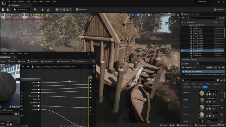
Task: Open the Element 0 Straw material dropdown
Action: [212, 91]
